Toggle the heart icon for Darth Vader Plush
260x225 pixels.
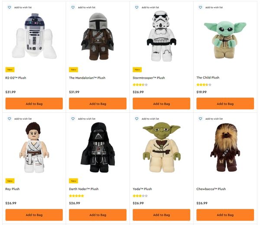coord(73,119)
